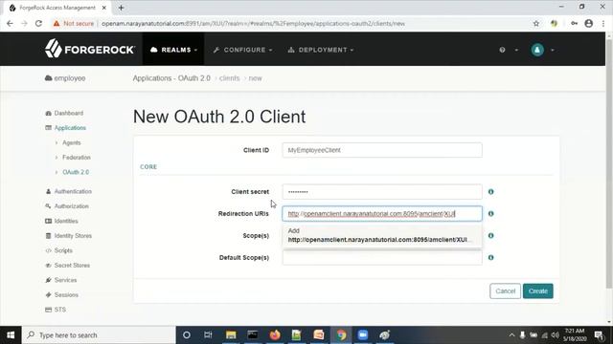Click the Dashboard sidebar icon
This screenshot has width=613, height=344.
click(x=49, y=113)
